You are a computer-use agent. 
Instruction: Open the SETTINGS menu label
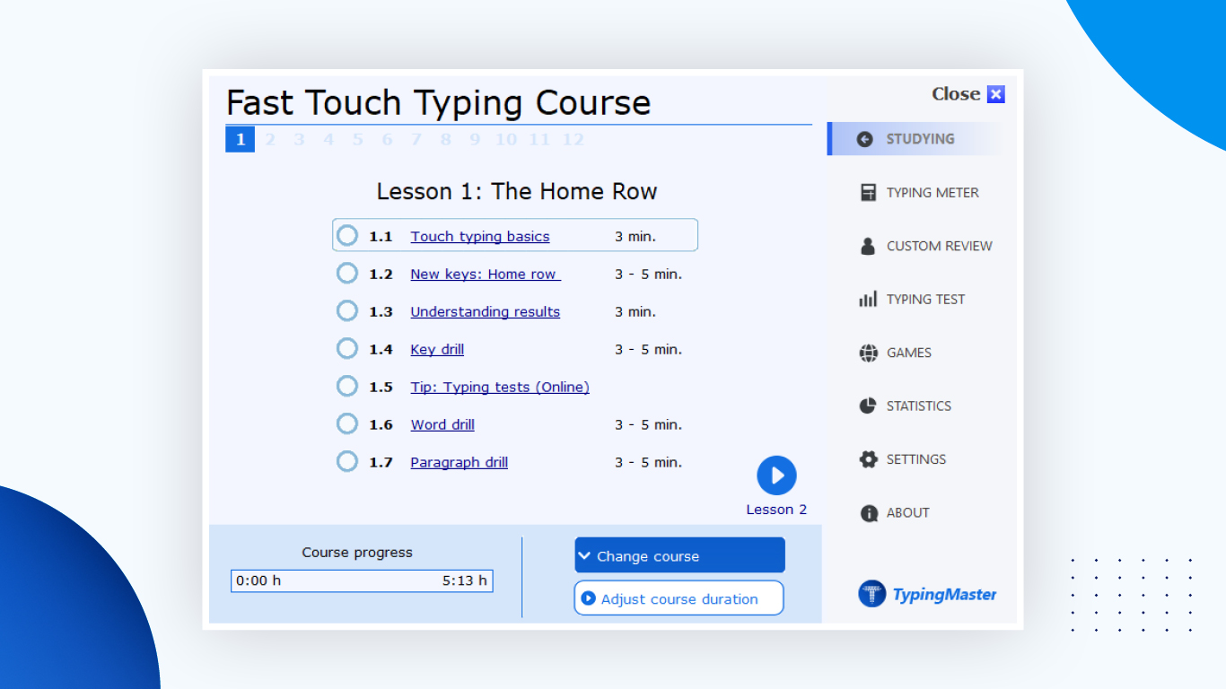[x=916, y=459]
